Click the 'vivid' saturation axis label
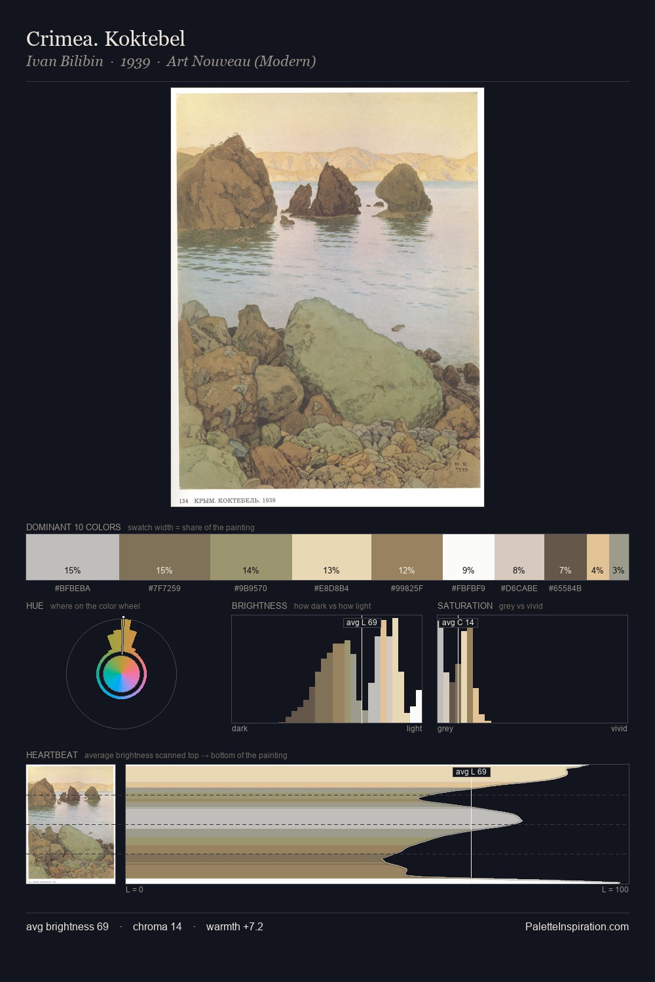The width and height of the screenshot is (655, 982). pyautogui.click(x=619, y=729)
